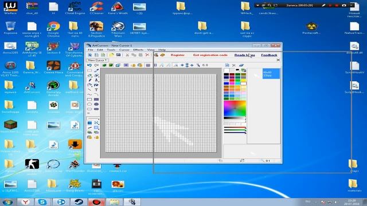
Task: Select the Line tool
Action: [x=89, y=90]
